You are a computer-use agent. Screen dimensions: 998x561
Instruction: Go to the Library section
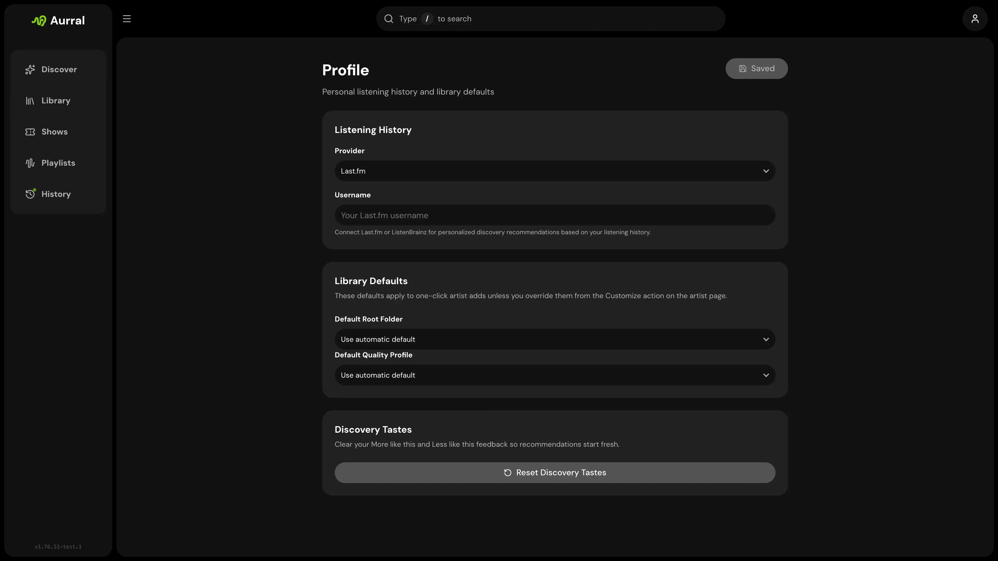point(58,101)
